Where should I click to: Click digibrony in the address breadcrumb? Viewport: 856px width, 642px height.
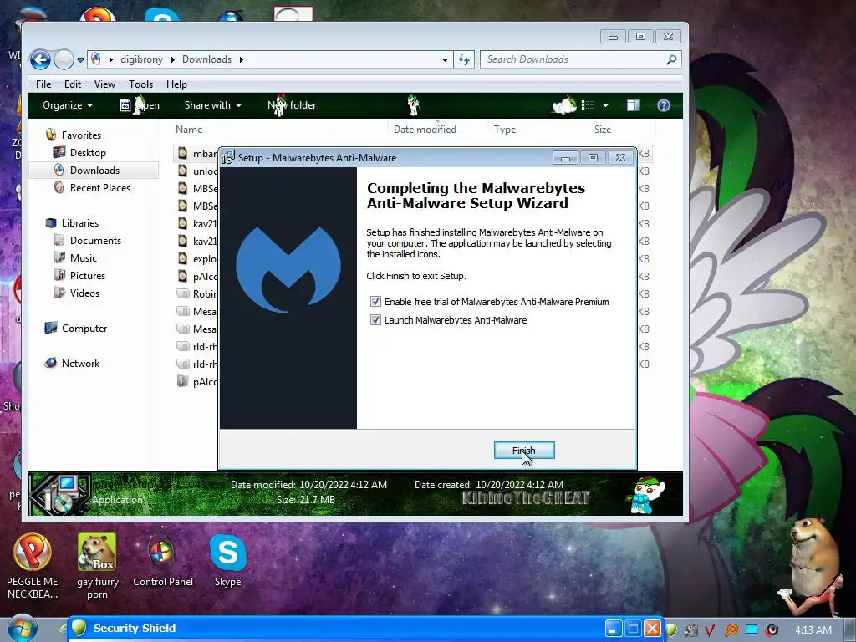click(x=141, y=59)
